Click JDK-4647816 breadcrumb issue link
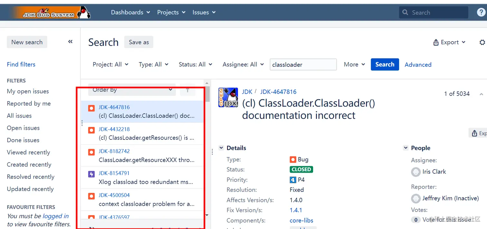The height and width of the screenshot is (229, 487). pyautogui.click(x=278, y=92)
